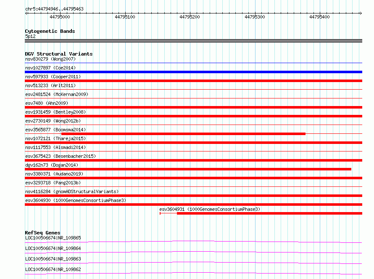Select the RefSeq Genes track title
The image size is (374, 279).
point(43,233)
